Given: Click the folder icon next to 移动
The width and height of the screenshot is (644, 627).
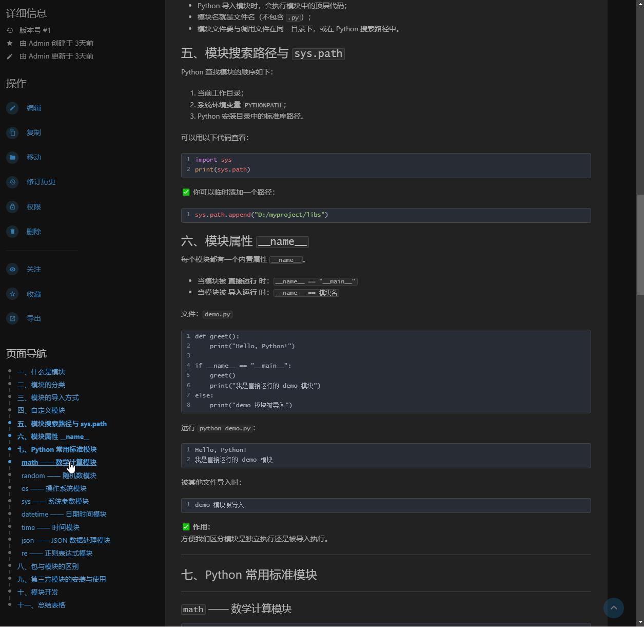Looking at the screenshot, I should pyautogui.click(x=12, y=157).
